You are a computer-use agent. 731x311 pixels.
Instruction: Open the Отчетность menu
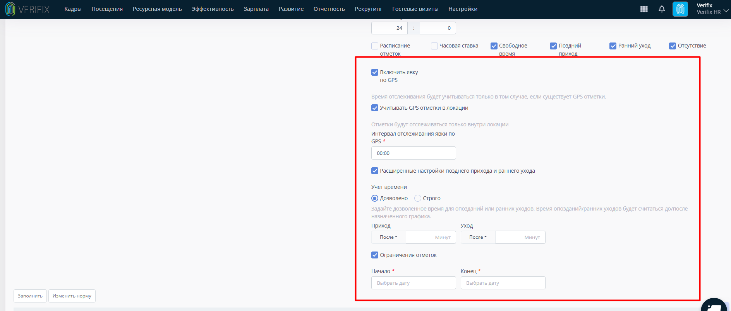(329, 9)
